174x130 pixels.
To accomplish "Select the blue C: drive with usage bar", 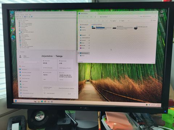I will (x=101, y=27).
